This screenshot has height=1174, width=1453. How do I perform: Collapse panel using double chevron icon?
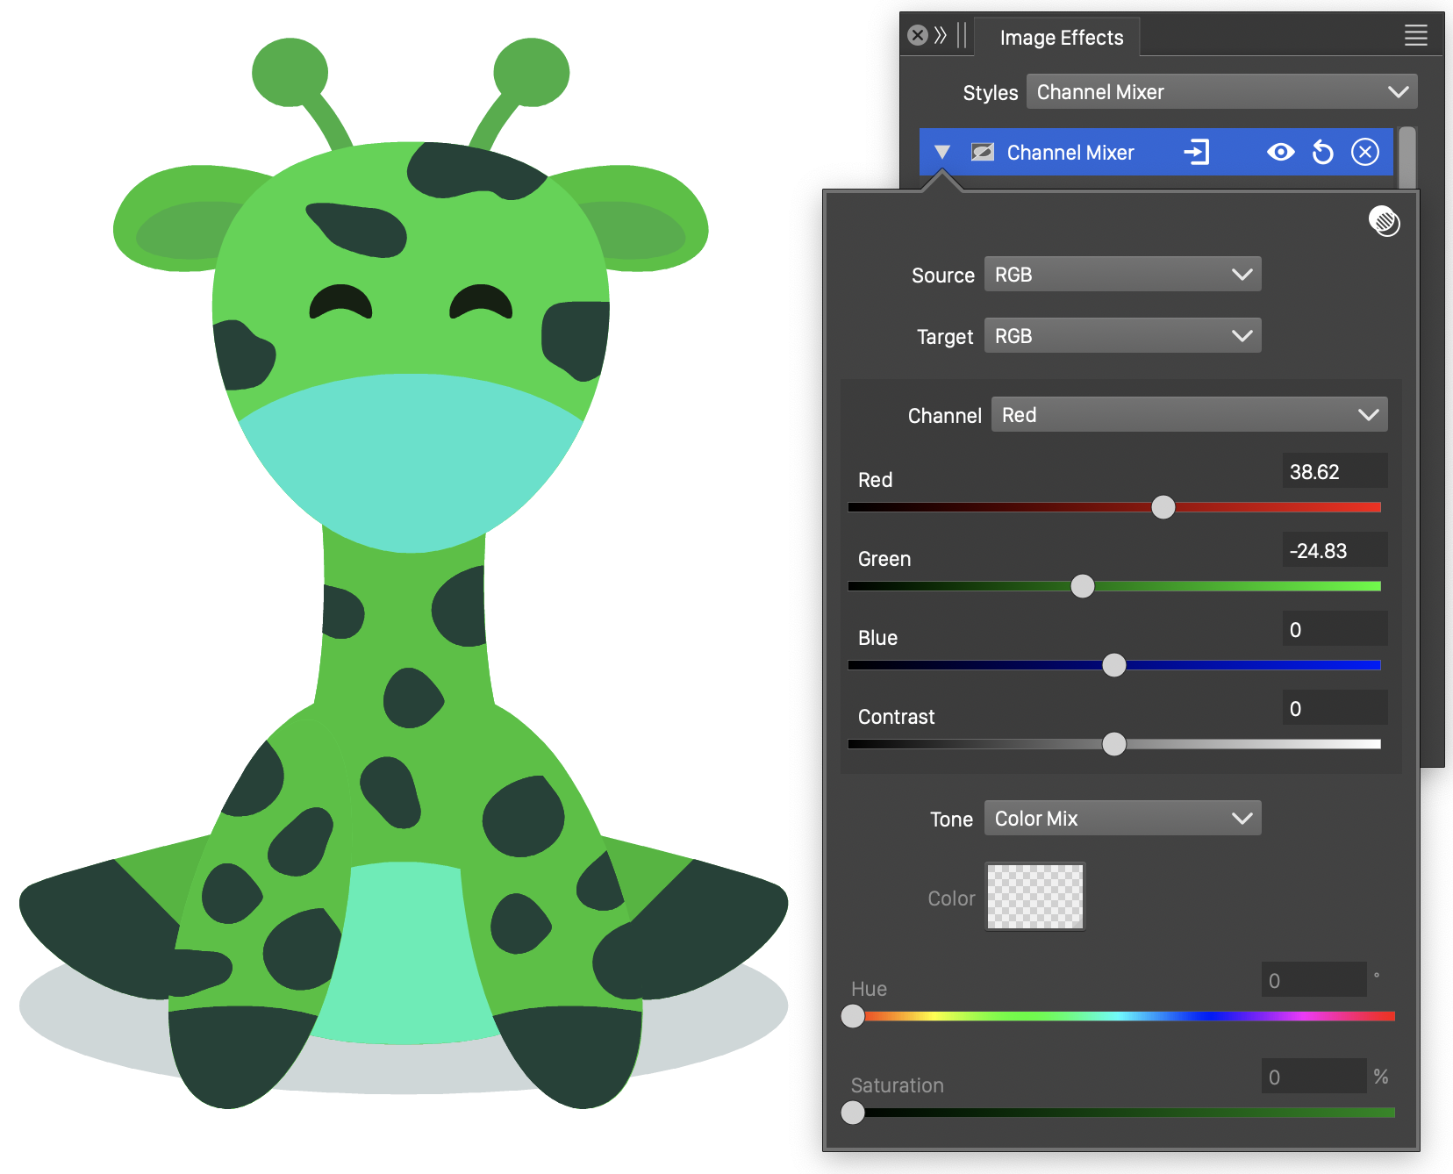[941, 35]
